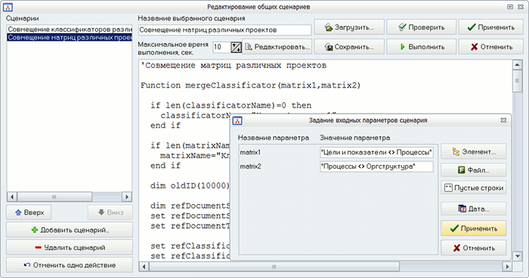Run scenario with Выполнить button
Viewport: 529px width, 278px height.
click(x=422, y=47)
